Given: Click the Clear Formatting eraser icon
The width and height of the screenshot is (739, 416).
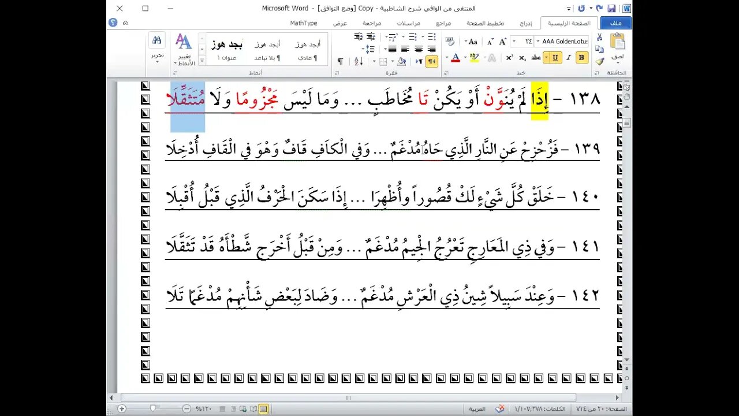Looking at the screenshot, I should pyautogui.click(x=450, y=40).
